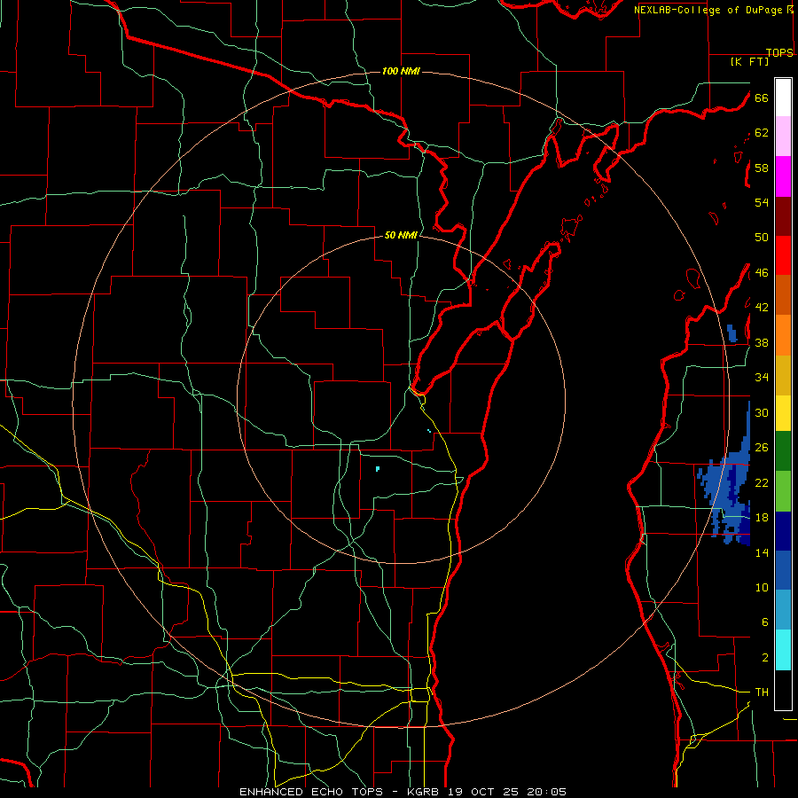Click the "38" legend value
The image size is (798, 798).
[762, 342]
